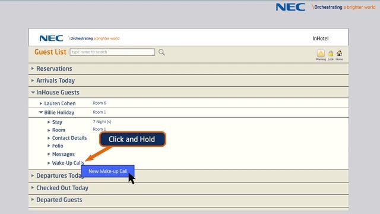Collapse Billie Holiday guest row arrow
The image size is (380, 214).
click(41, 112)
